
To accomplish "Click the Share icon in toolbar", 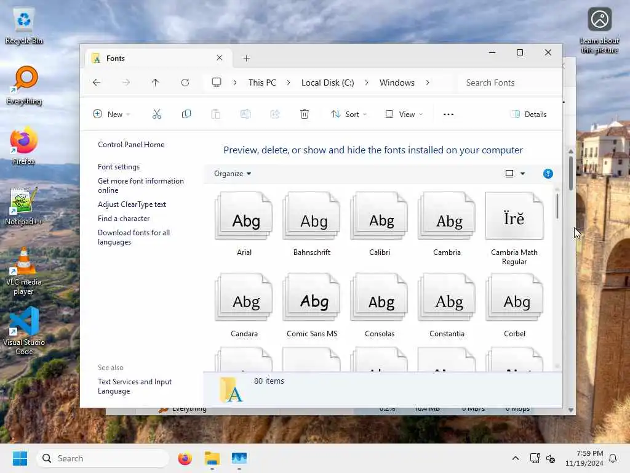I will click(x=275, y=114).
